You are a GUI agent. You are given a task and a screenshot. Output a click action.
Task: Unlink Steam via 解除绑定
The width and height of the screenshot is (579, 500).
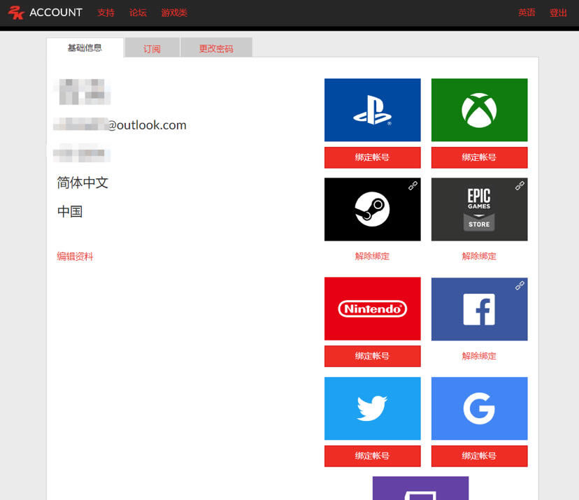372,256
